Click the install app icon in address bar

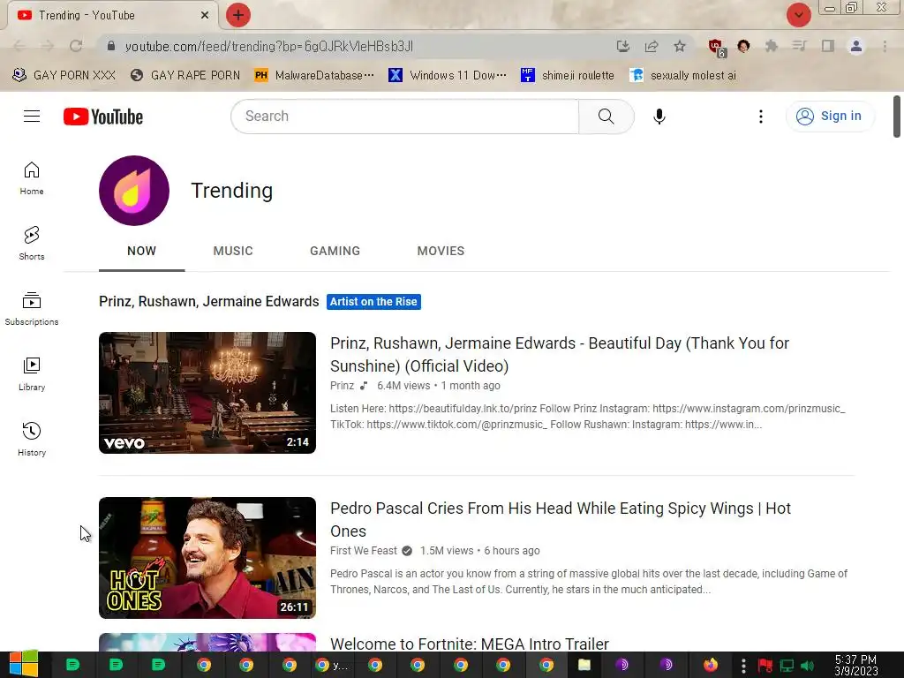click(x=622, y=46)
